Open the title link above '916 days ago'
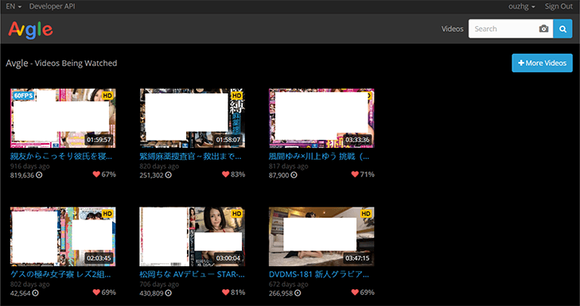 point(61,157)
